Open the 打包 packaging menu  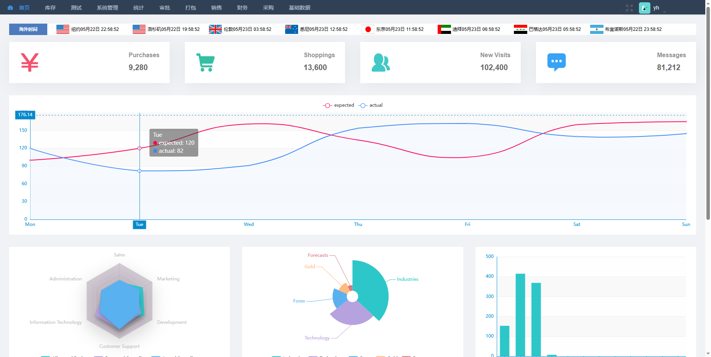point(191,8)
